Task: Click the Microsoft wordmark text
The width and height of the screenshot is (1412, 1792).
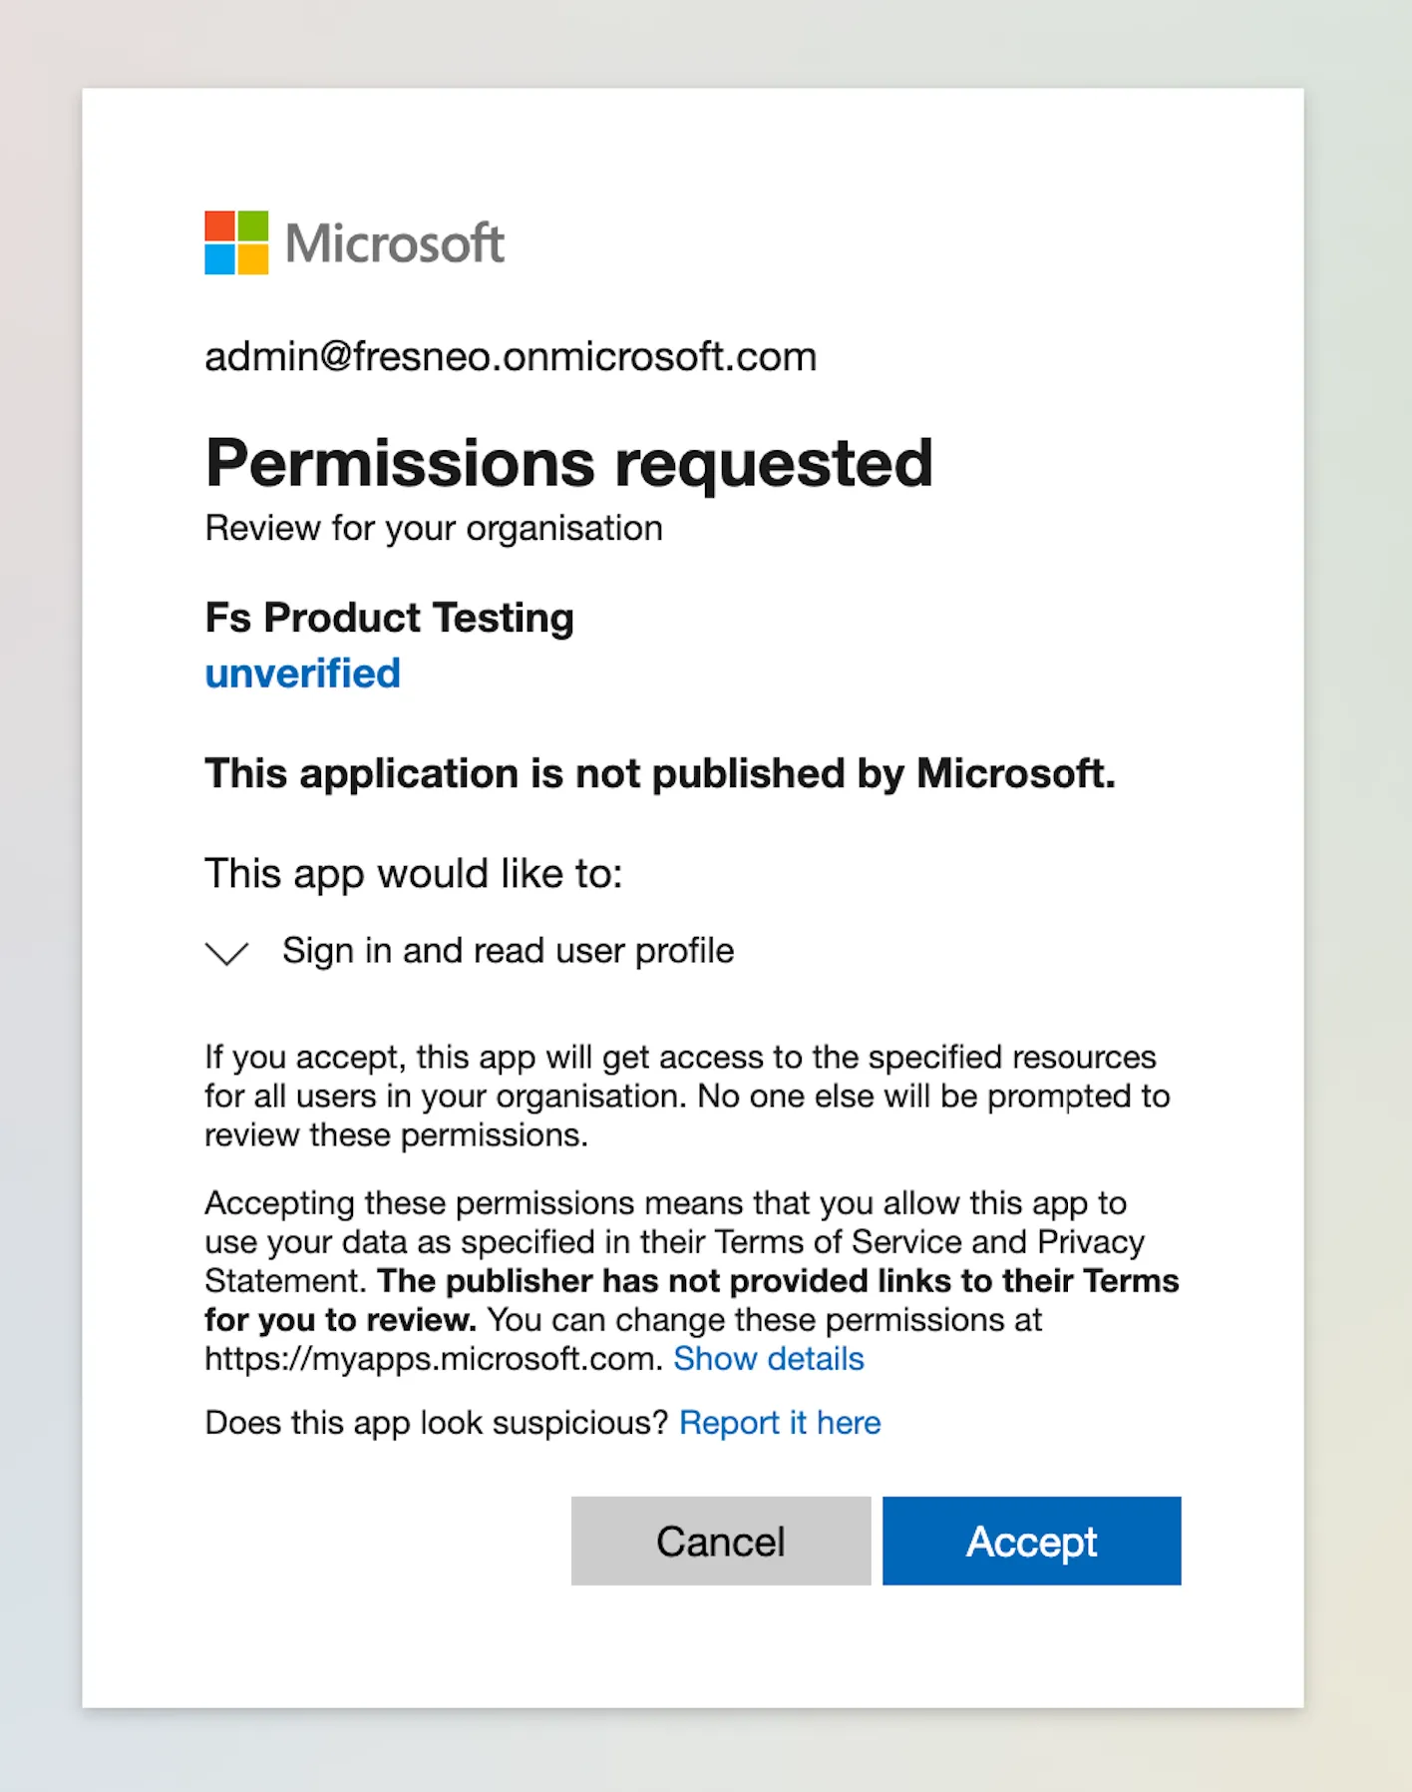Action: click(395, 243)
